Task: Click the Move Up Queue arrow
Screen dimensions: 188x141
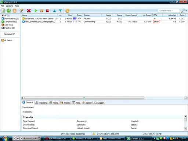Action: (x=54, y=11)
